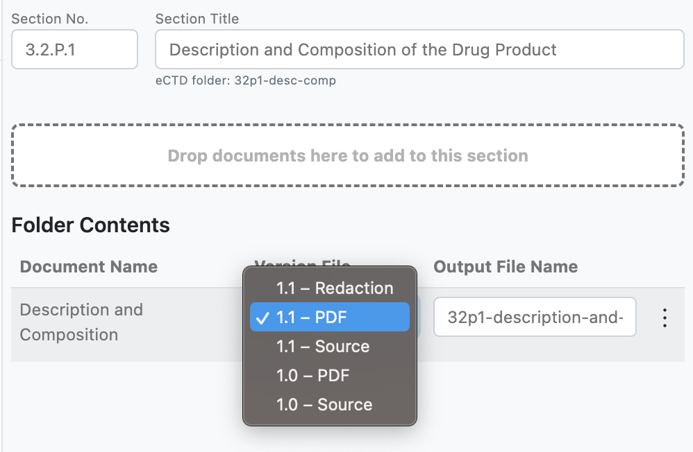693x452 pixels.
Task: Click the Section No. field showing 3.2.P.1
Action: click(x=74, y=49)
